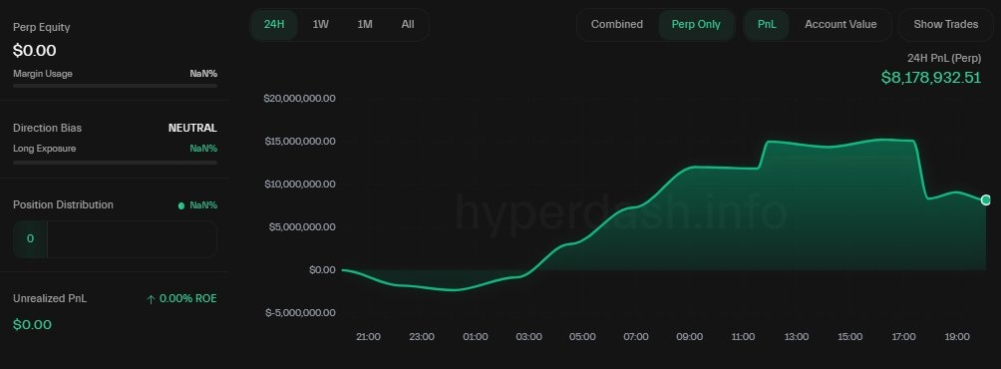Show All time range
This screenshot has width=1001, height=369.
click(408, 25)
